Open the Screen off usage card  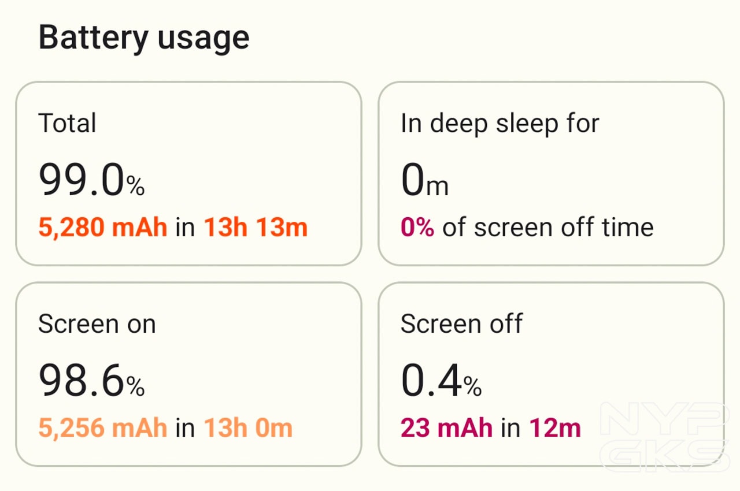pos(550,374)
